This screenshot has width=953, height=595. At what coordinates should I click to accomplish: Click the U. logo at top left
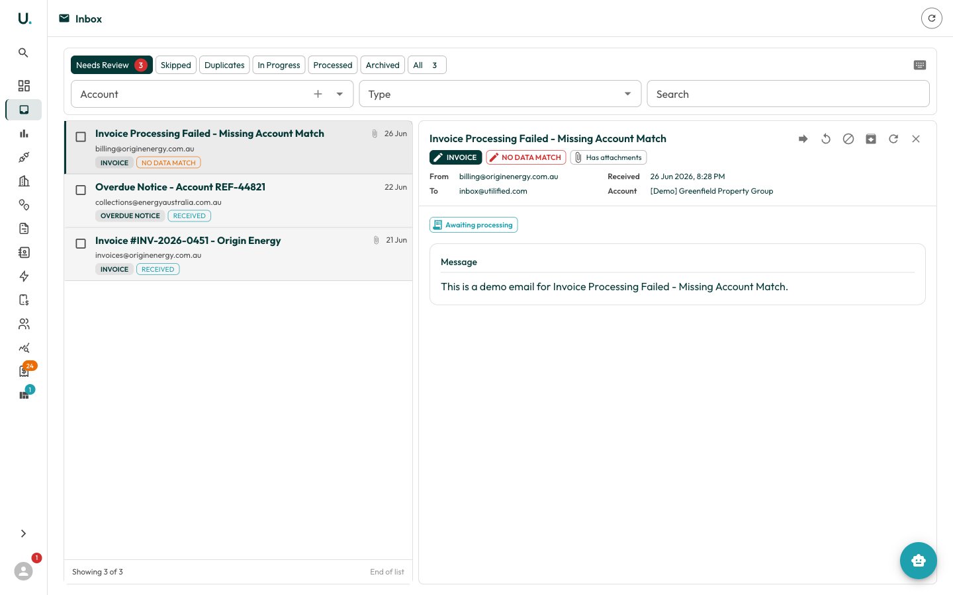pos(24,19)
